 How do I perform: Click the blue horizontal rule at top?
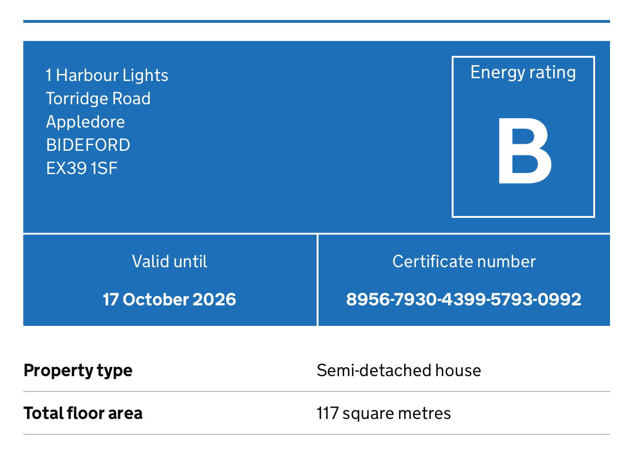(317, 21)
